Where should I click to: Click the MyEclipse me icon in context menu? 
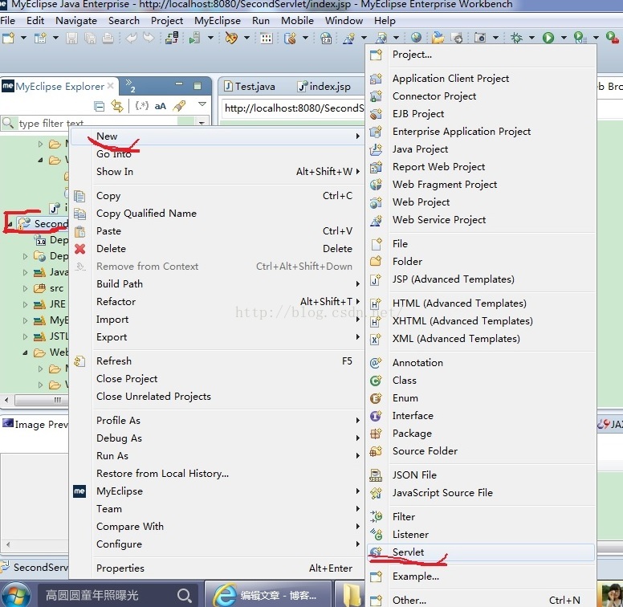(x=79, y=491)
